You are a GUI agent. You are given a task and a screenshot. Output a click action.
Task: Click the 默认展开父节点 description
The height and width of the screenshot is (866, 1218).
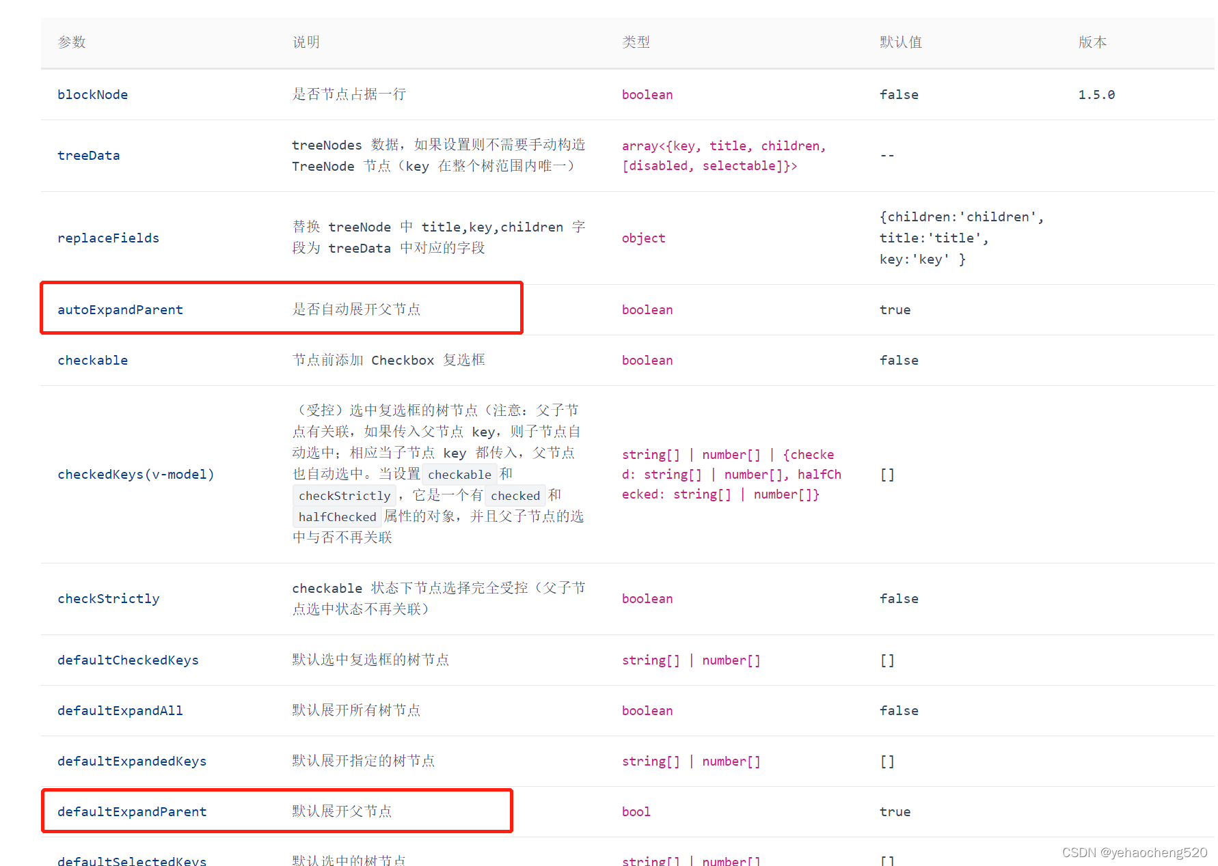pyautogui.click(x=342, y=811)
